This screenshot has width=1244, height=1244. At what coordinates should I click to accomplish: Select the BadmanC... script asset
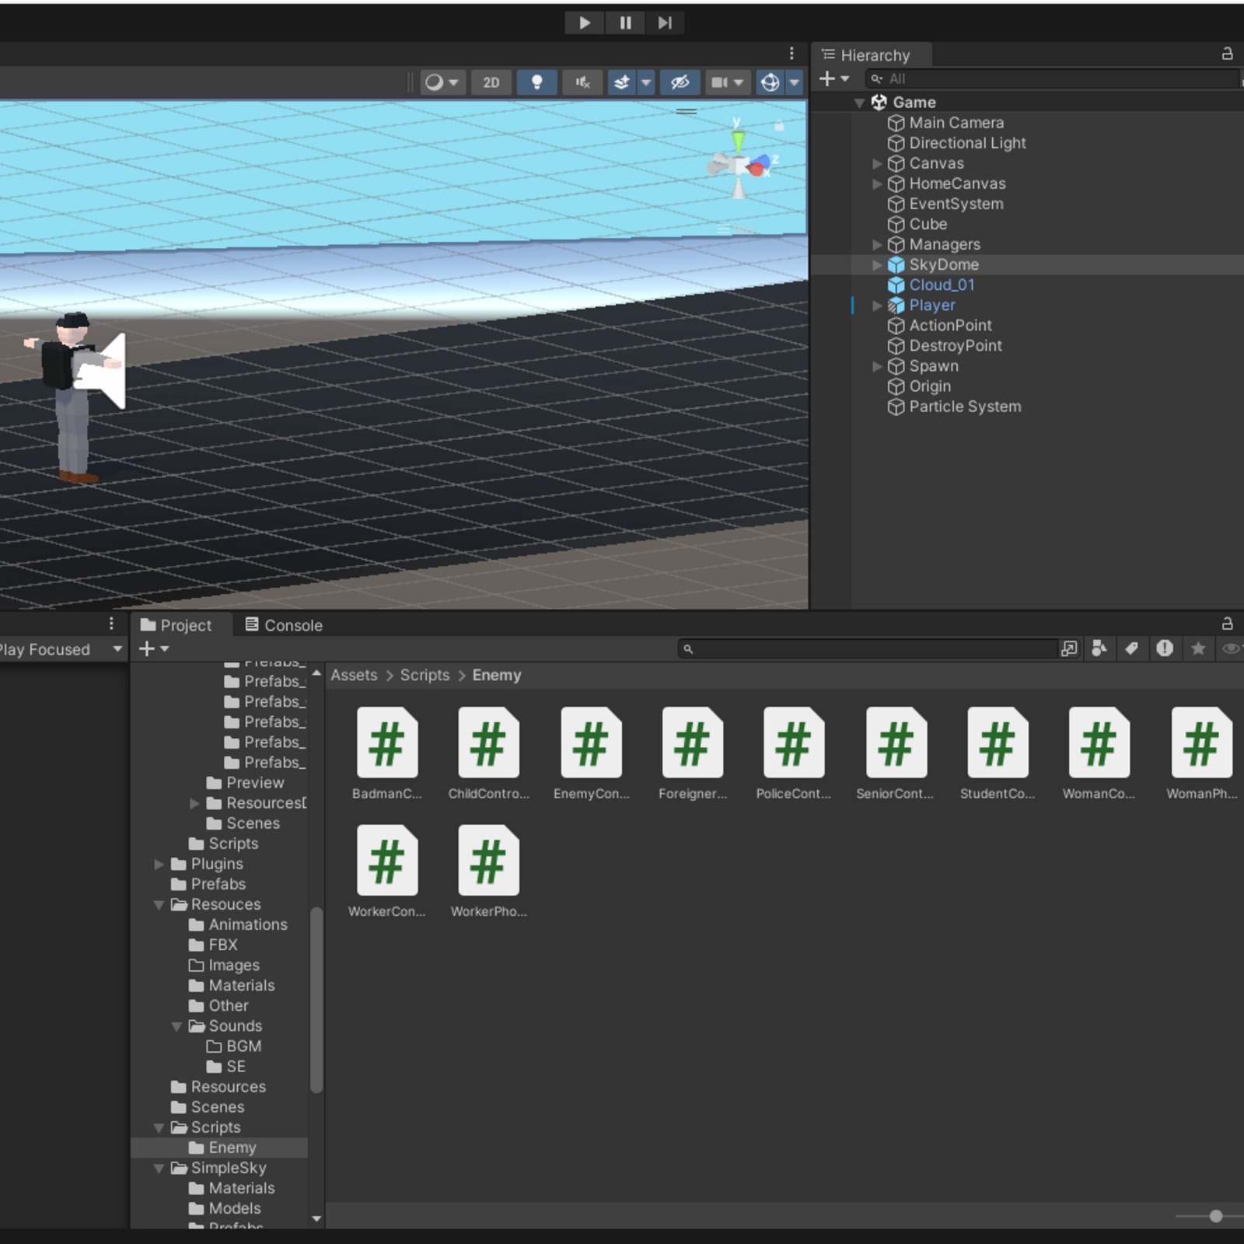[387, 753]
